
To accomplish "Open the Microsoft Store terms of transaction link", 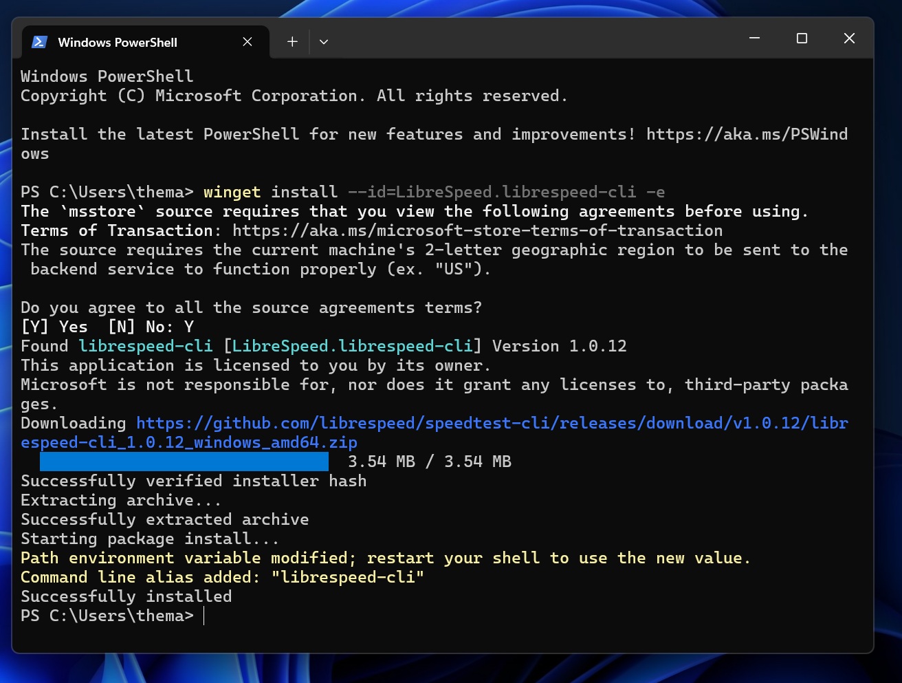I will coord(477,230).
